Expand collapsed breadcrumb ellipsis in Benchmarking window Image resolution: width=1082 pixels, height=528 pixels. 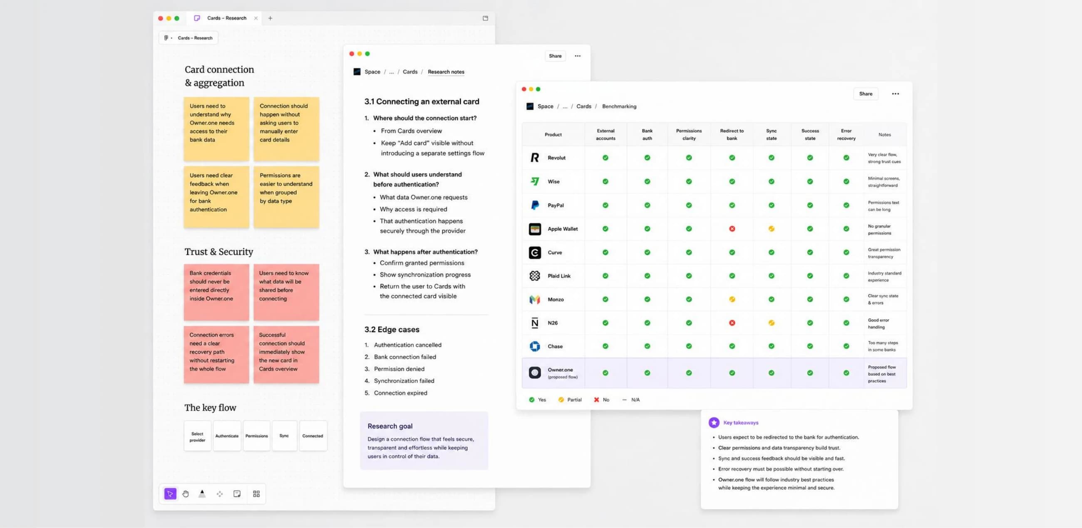[565, 106]
